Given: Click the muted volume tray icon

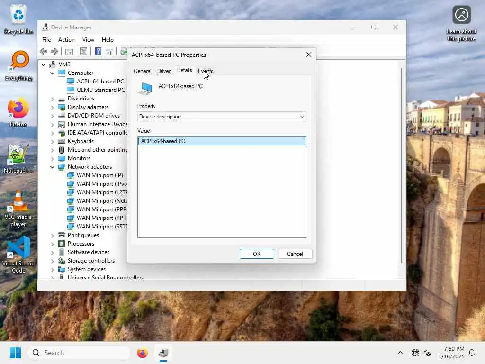Looking at the screenshot, I should [427, 353].
